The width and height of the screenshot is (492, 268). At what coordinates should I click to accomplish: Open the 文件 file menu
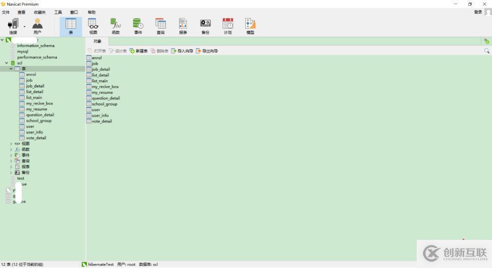(x=6, y=12)
